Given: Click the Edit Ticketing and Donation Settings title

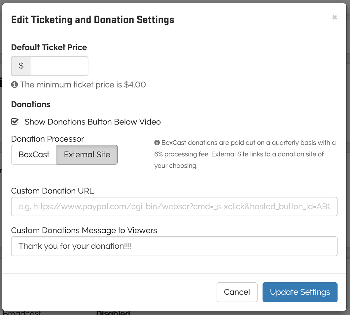Looking at the screenshot, I should click(92, 20).
